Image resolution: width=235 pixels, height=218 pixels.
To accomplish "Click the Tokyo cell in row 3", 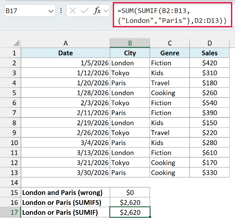I will coord(130,73).
